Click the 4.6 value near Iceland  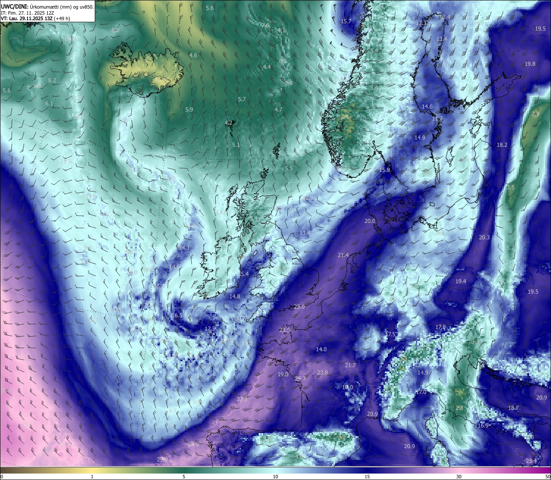[x=193, y=56]
